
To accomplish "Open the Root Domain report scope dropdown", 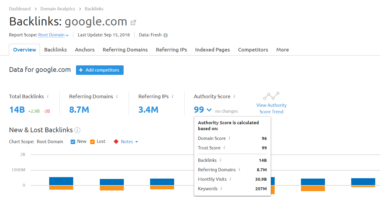I will [x=54, y=35].
